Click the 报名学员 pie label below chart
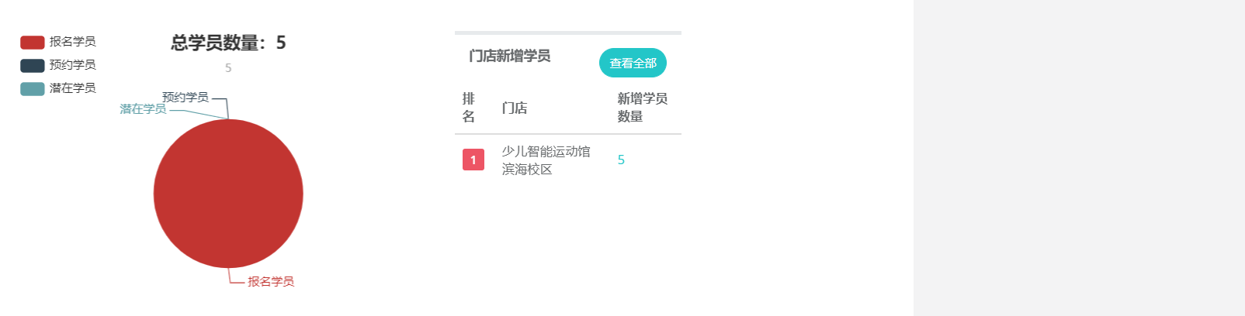This screenshot has width=1245, height=316. (271, 282)
